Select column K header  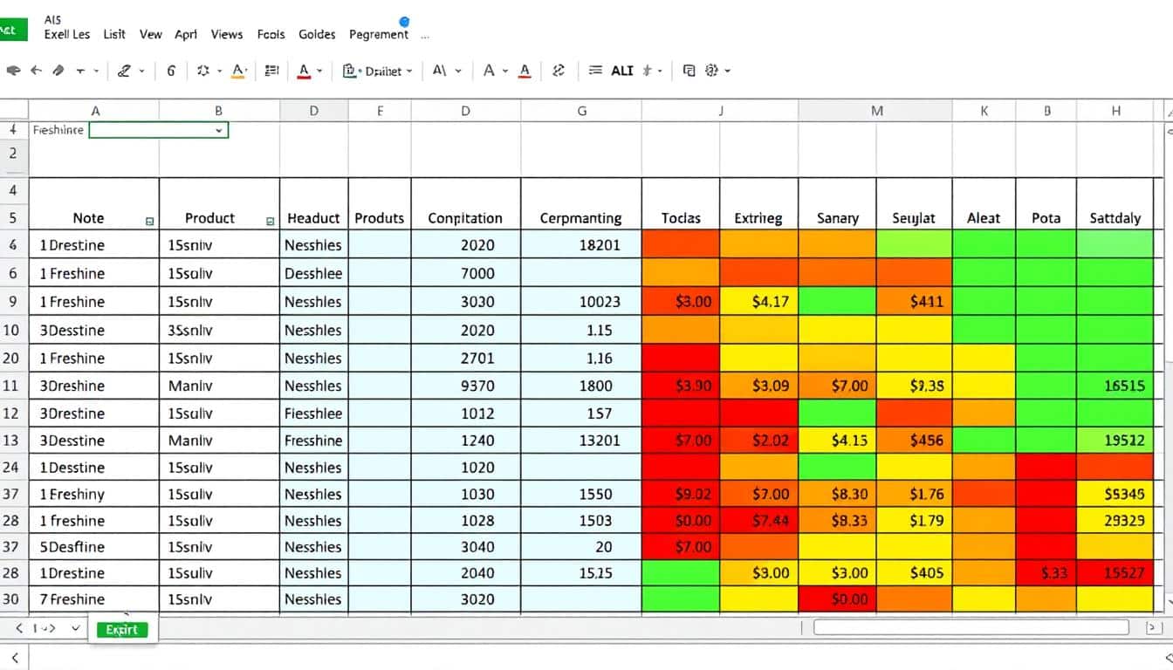[984, 111]
